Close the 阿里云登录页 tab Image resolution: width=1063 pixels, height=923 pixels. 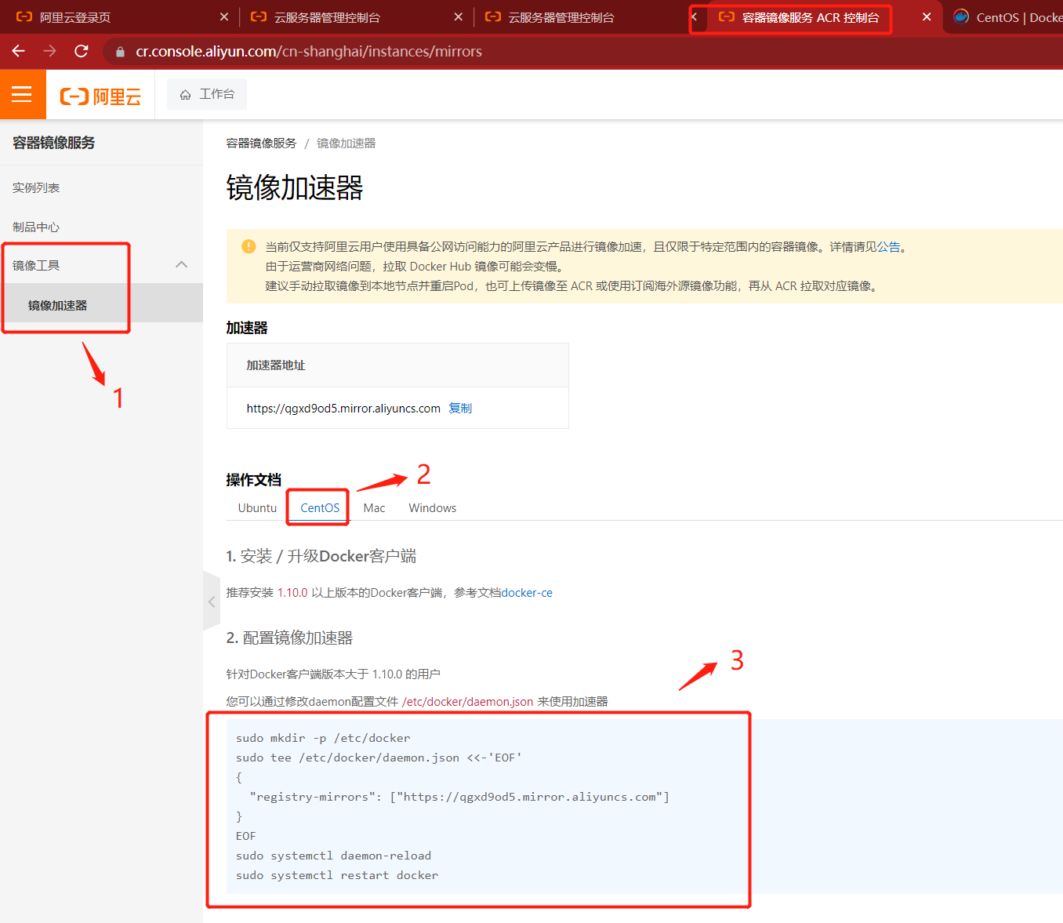tap(224, 16)
